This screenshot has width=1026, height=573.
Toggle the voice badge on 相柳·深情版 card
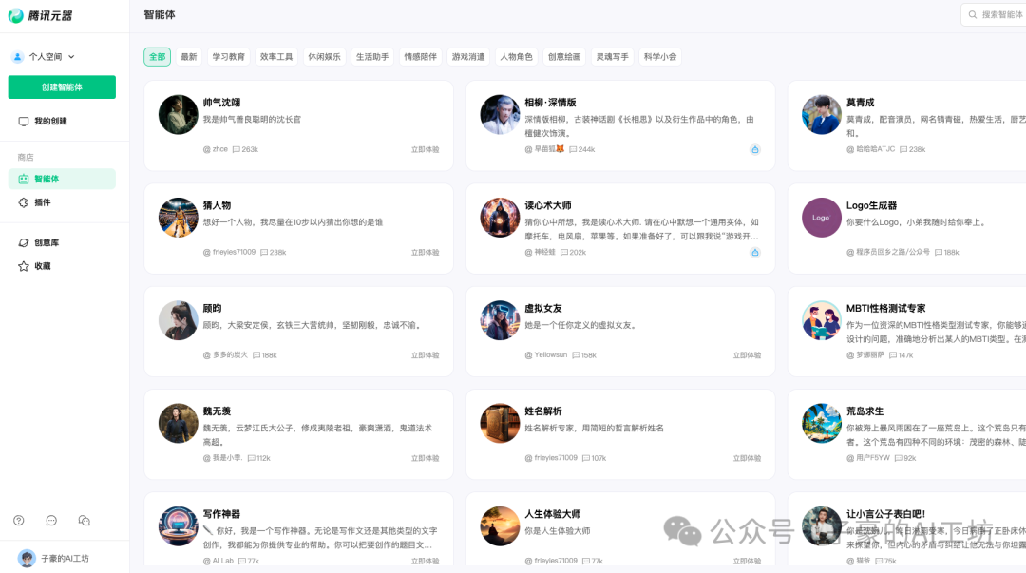tap(755, 149)
